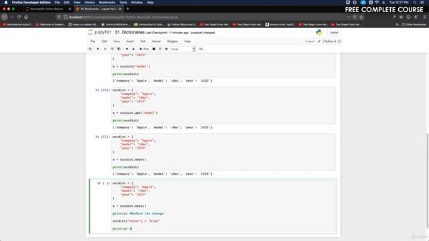Paste cells below using the toolbar icon
The image size is (429, 241).
click(119, 49)
